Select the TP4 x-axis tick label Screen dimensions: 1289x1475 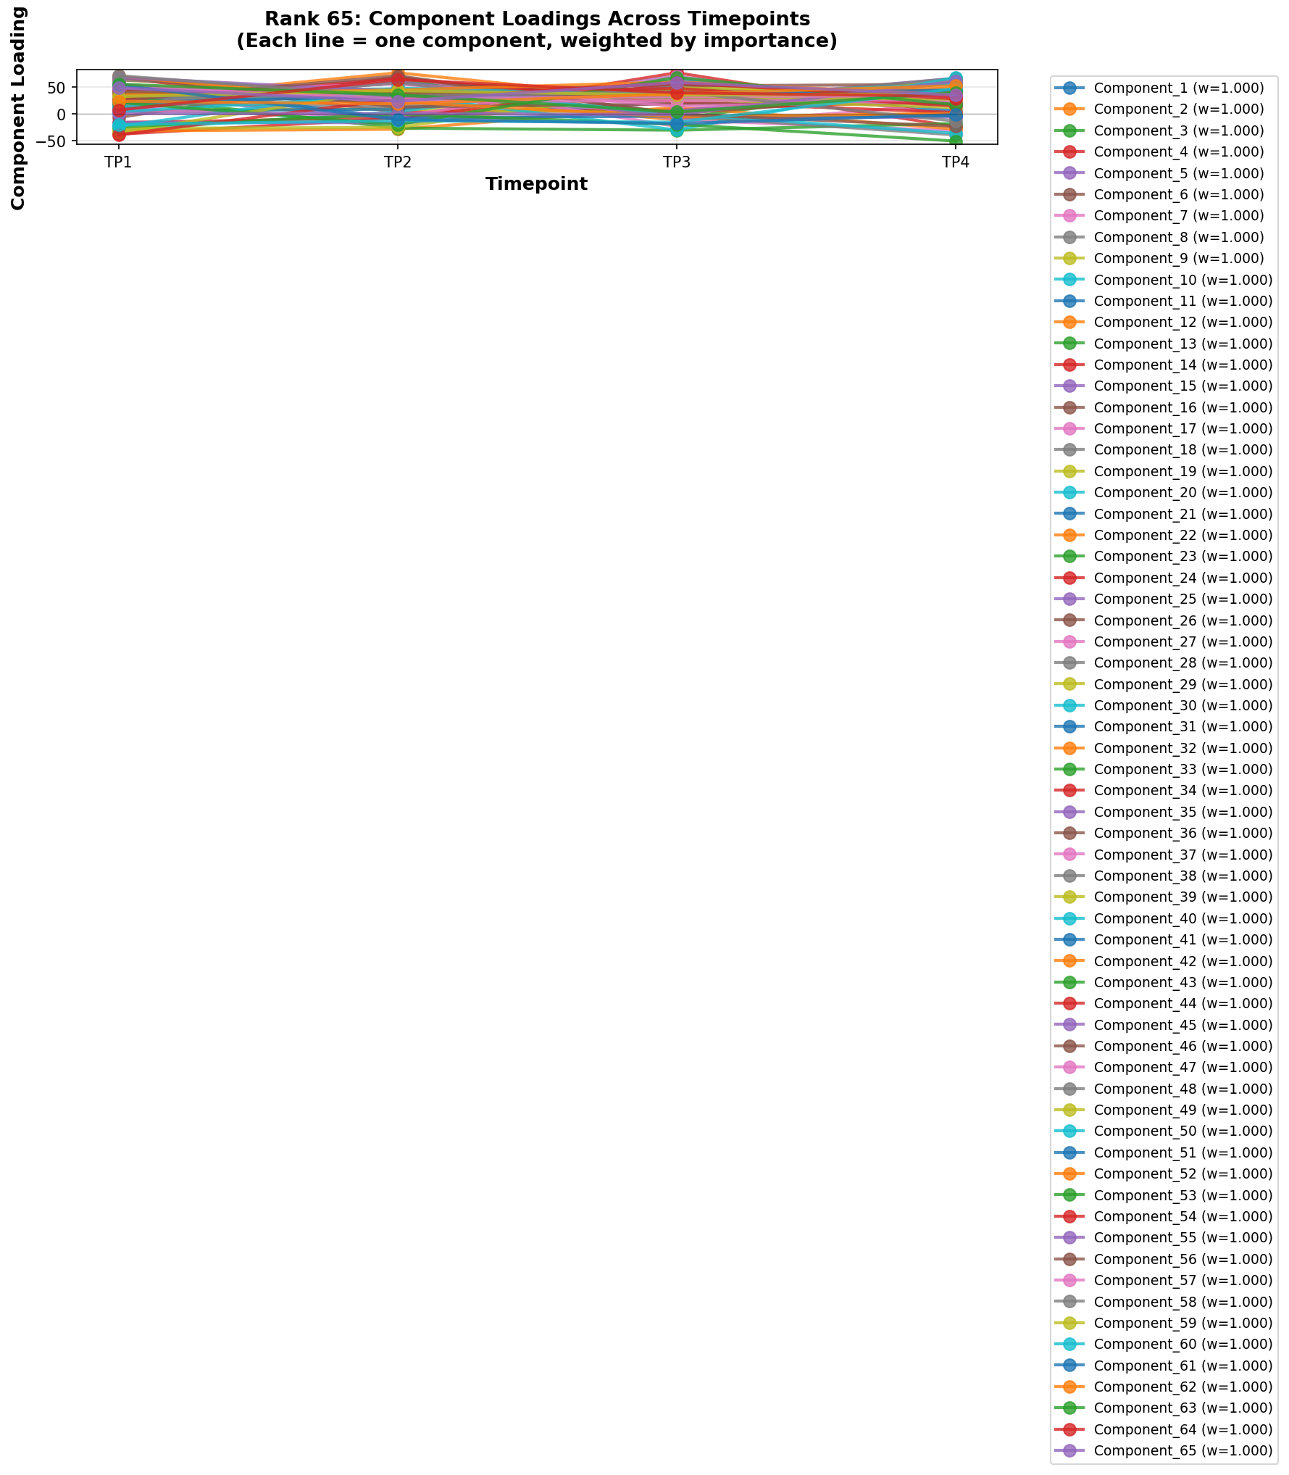click(x=956, y=162)
